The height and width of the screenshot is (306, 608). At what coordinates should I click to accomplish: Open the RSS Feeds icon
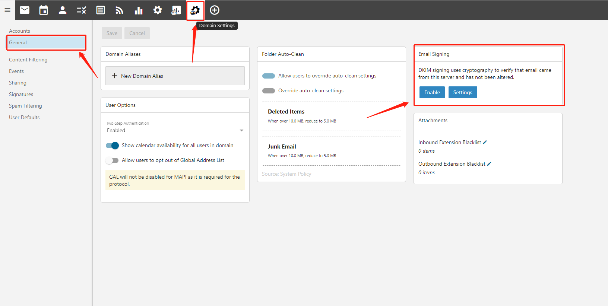click(120, 10)
